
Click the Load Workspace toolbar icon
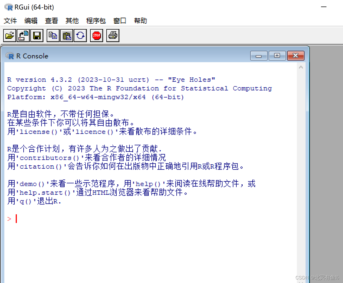point(23,36)
